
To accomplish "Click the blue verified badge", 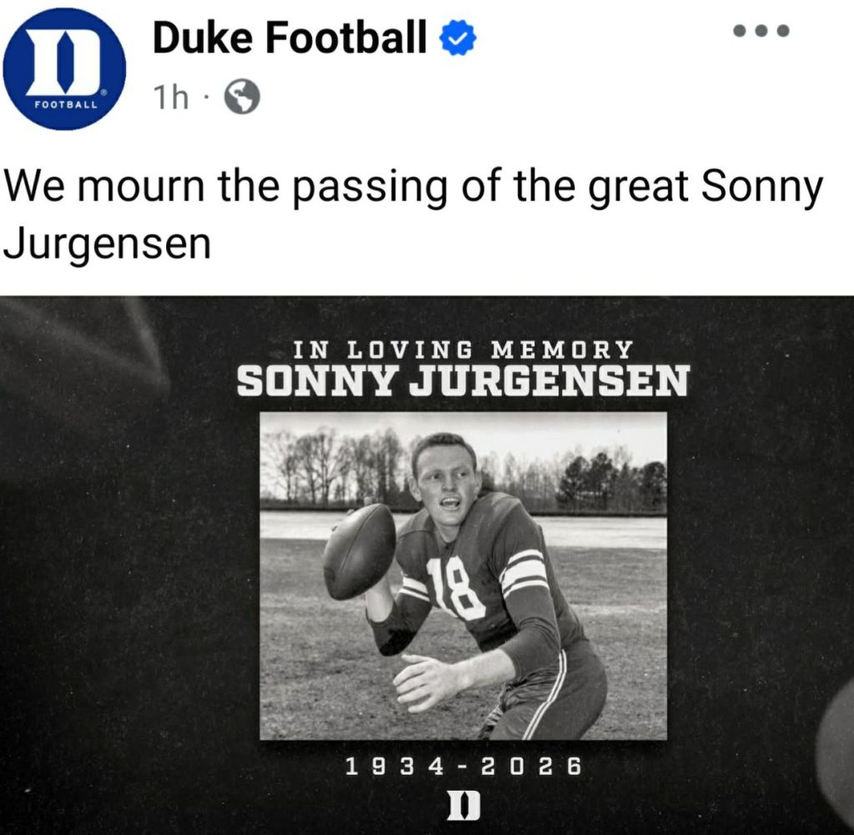I will coord(457,38).
